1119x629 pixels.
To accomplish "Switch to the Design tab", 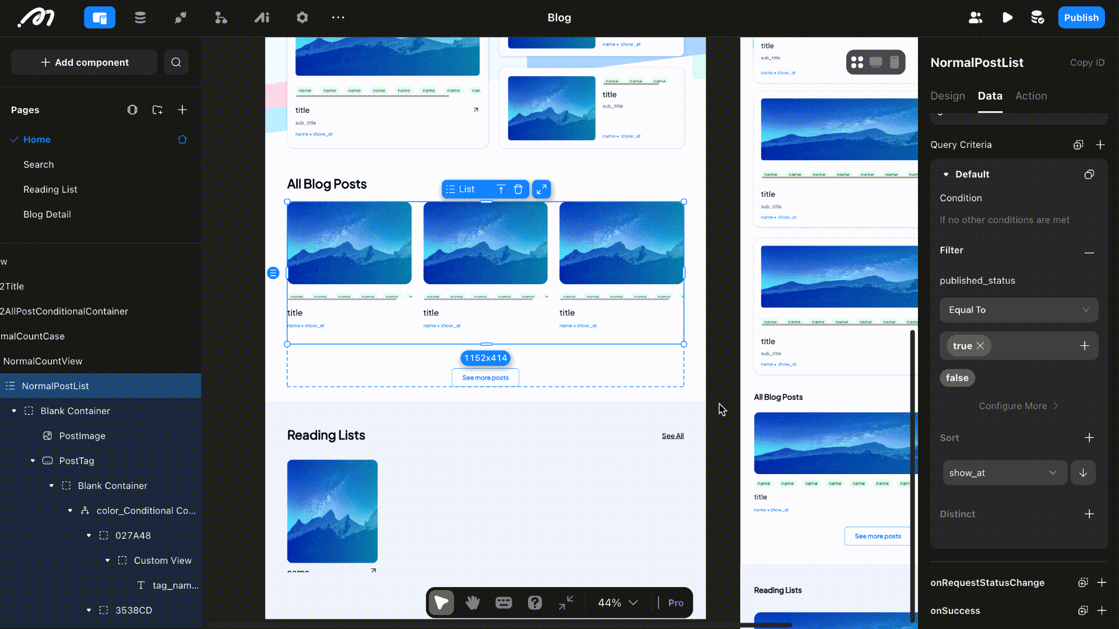I will [x=948, y=96].
